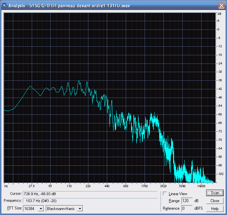This screenshot has width=227, height=215.
Task: Click the 'Hz' unit label on axis
Action: tap(6, 186)
